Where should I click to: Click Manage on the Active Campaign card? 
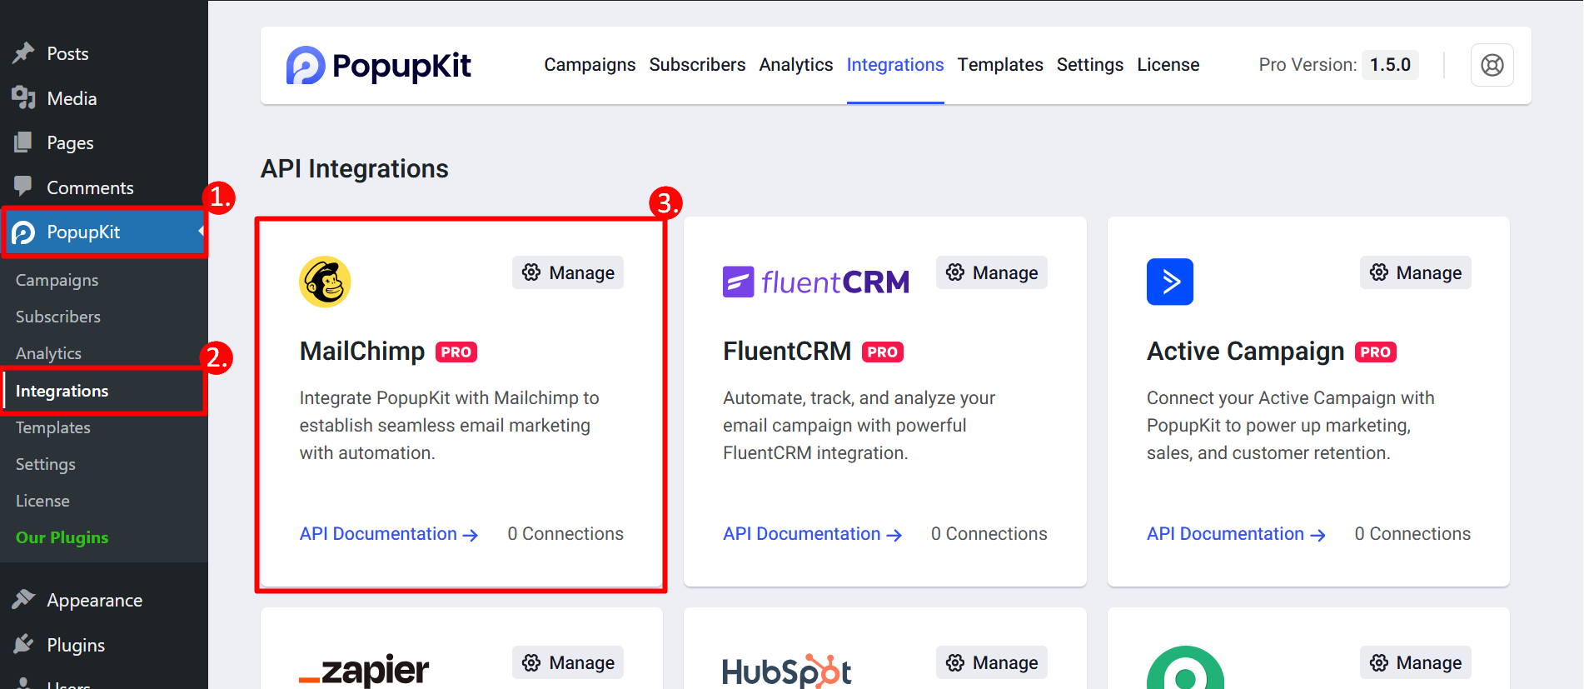(x=1415, y=272)
